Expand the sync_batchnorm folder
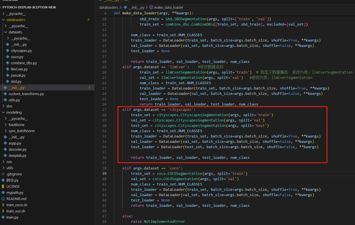 point(6,131)
